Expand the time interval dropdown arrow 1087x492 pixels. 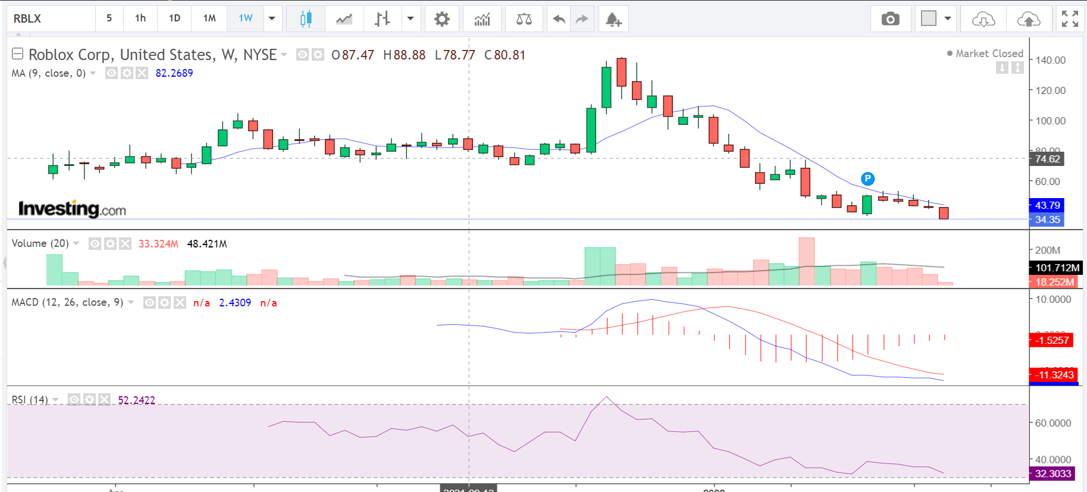pyautogui.click(x=272, y=19)
